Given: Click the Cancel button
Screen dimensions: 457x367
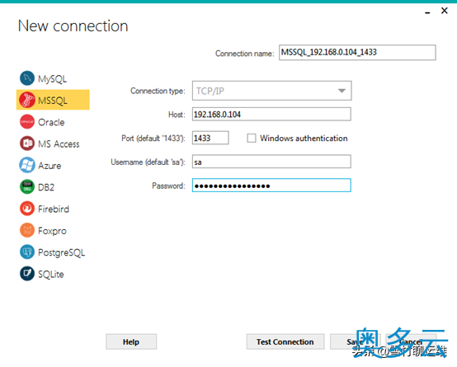Looking at the screenshot, I should coord(411,341).
